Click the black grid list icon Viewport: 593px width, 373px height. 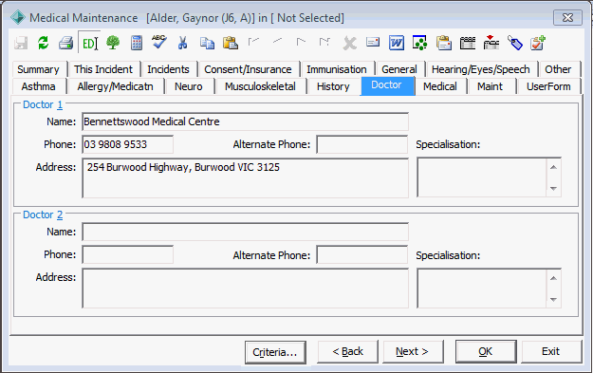(x=468, y=43)
